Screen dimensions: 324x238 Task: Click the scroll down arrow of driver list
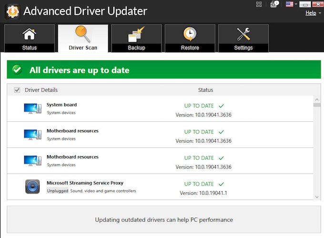click(317, 197)
